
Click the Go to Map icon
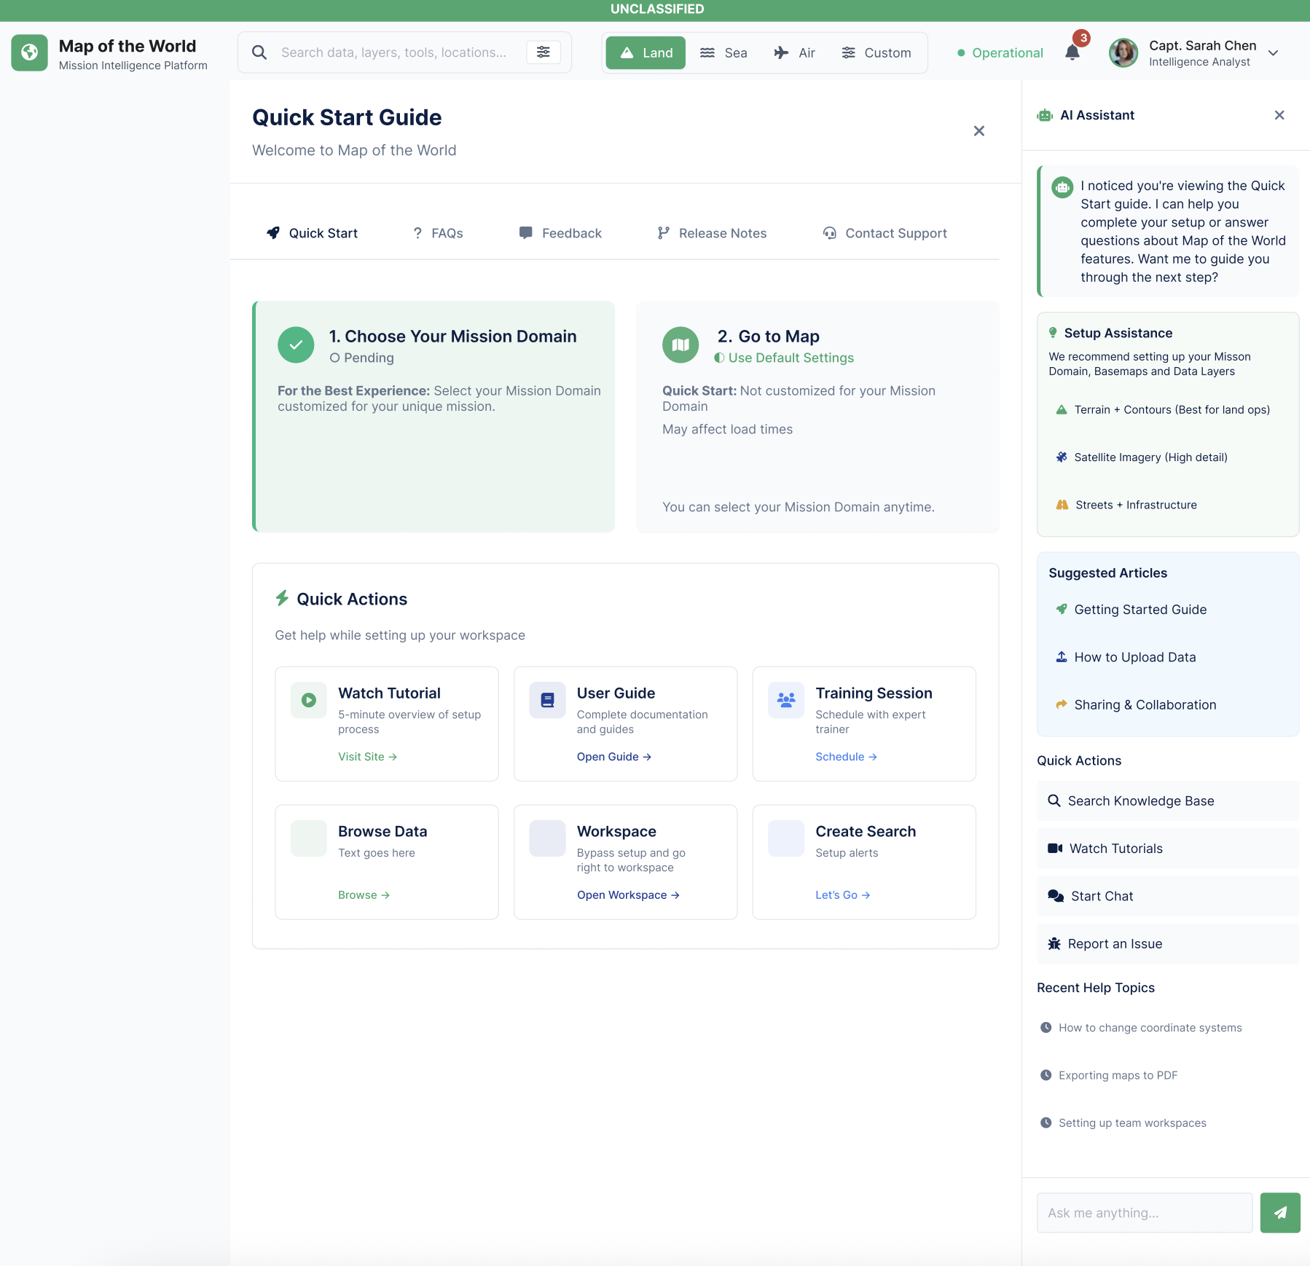680,345
